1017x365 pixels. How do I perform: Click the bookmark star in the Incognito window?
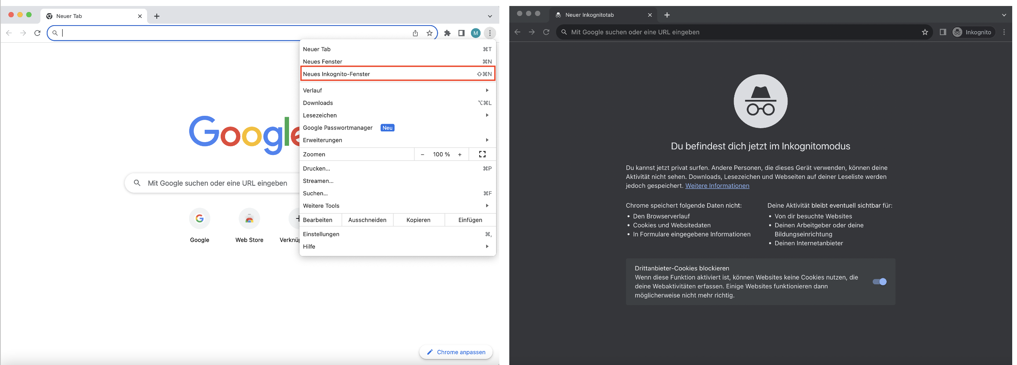pyautogui.click(x=925, y=32)
